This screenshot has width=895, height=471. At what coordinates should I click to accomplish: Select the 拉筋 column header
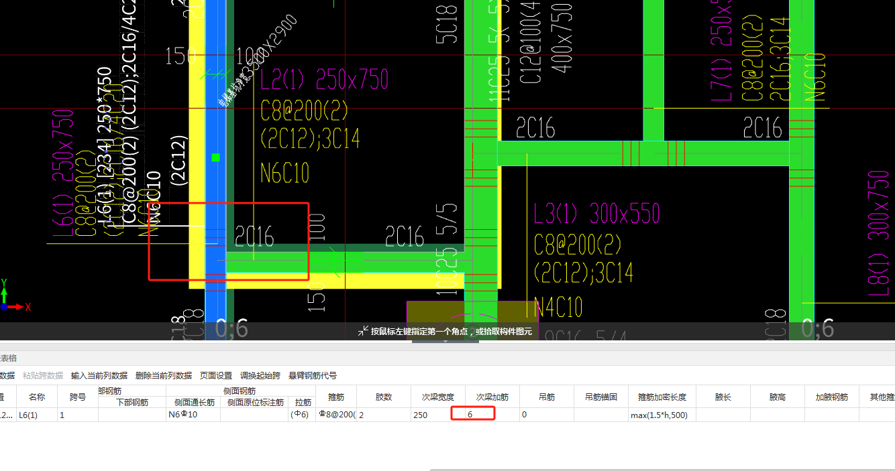point(303,403)
